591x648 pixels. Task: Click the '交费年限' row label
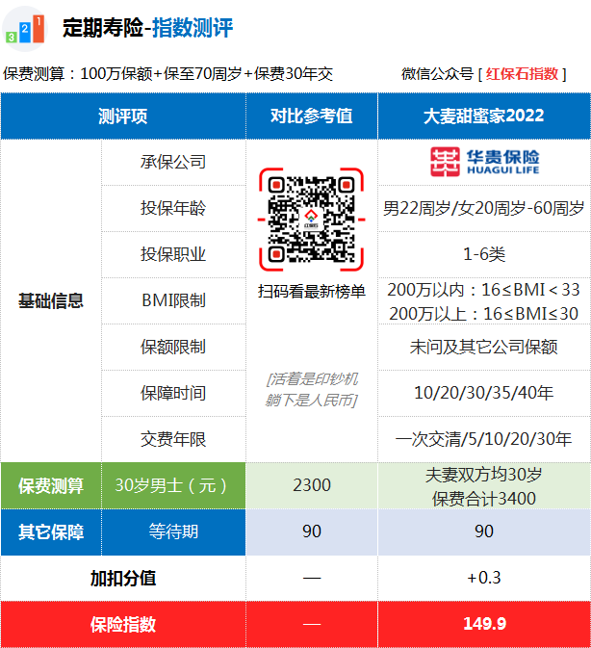[173, 439]
